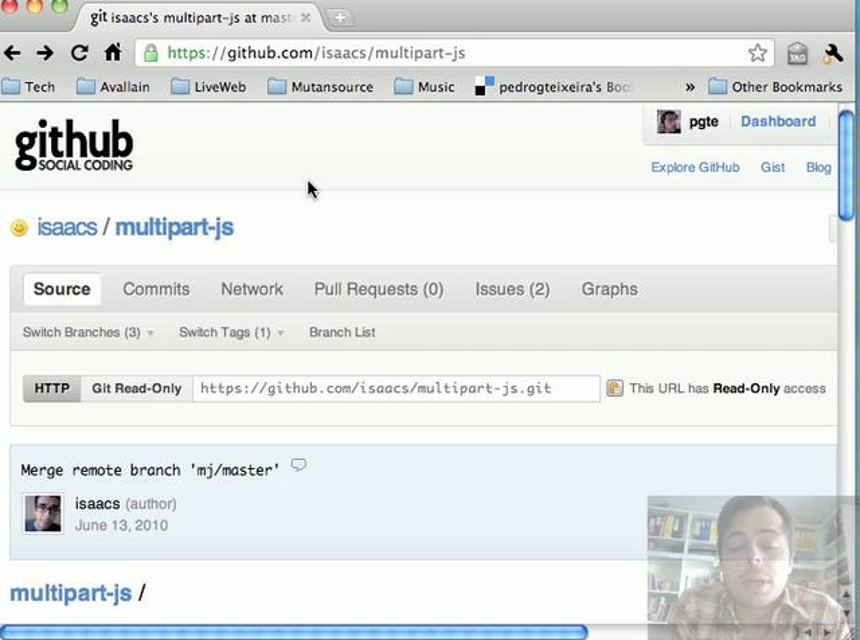Switch to Git Read-Only URL
Image resolution: width=860 pixels, height=640 pixels.
pos(136,388)
